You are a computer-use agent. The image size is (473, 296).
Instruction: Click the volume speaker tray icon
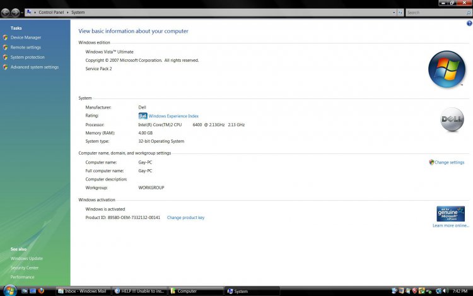pyautogui.click(x=445, y=290)
